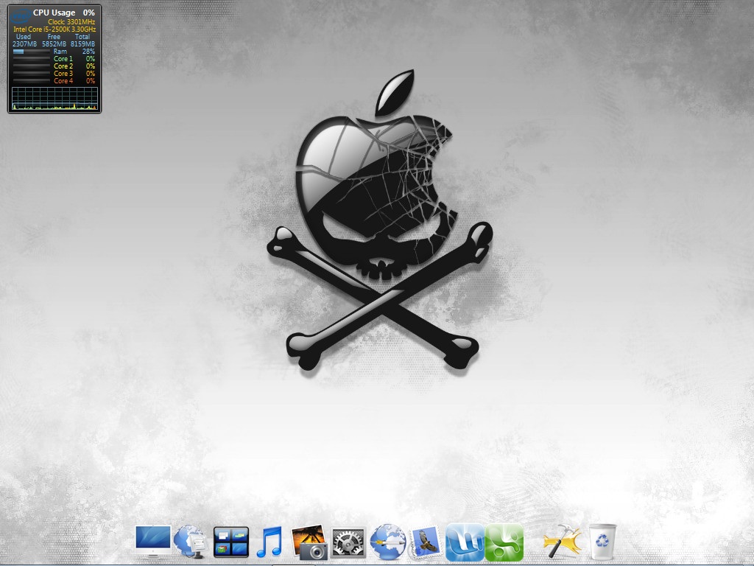Open the four-pane window switcher dock icon
Image resolution: width=754 pixels, height=566 pixels.
tap(230, 542)
